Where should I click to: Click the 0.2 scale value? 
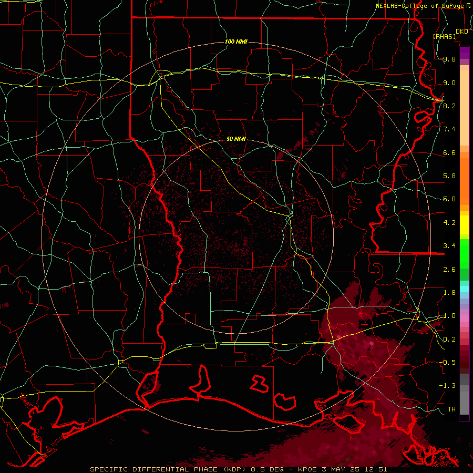(x=449, y=340)
